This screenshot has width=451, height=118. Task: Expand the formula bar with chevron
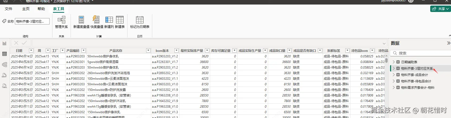(384, 43)
